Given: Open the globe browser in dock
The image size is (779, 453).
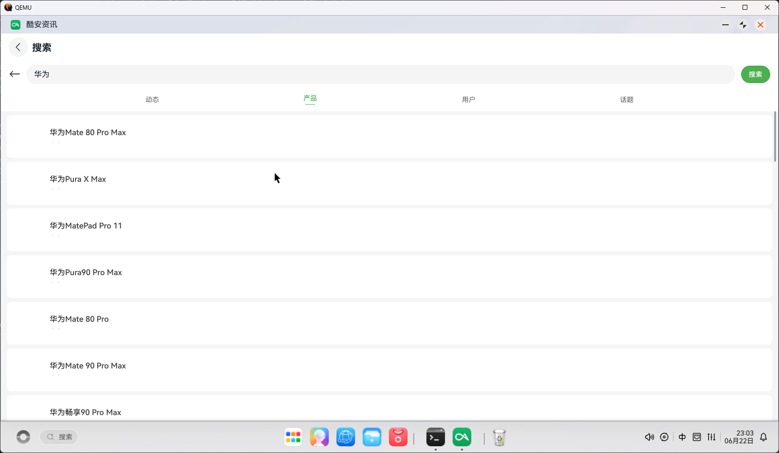Looking at the screenshot, I should (x=346, y=437).
